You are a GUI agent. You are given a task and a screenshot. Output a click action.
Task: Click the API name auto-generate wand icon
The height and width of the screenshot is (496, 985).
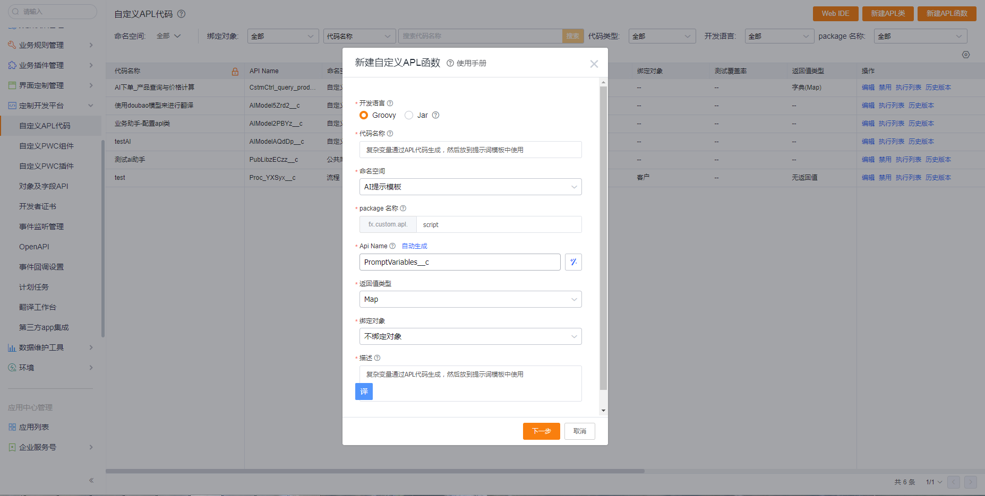coord(573,262)
